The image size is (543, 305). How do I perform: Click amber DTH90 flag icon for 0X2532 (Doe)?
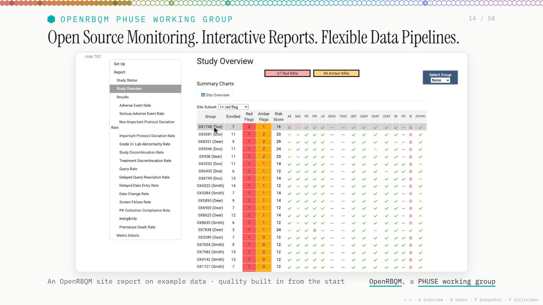(420, 164)
